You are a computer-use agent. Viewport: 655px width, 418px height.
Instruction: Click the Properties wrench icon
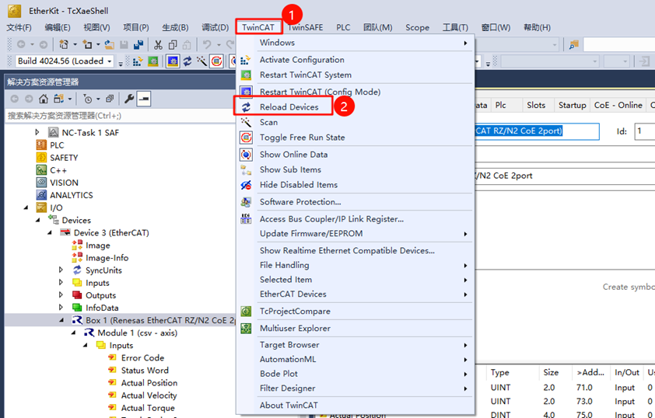pyautogui.click(x=128, y=99)
